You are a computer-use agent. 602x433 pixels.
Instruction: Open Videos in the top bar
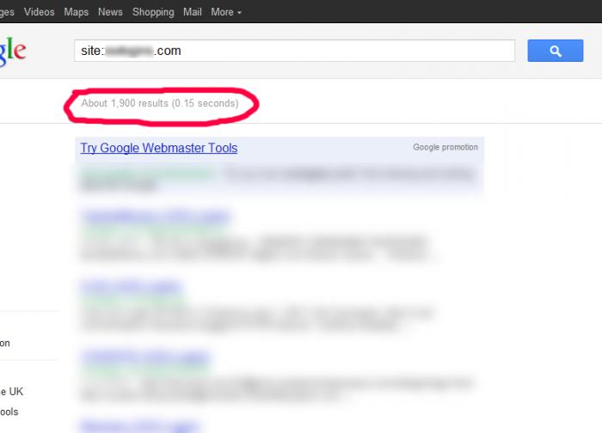(x=40, y=12)
